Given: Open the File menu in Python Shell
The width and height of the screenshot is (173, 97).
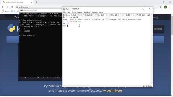Looking at the screenshot, I should pyautogui.click(x=64, y=12).
